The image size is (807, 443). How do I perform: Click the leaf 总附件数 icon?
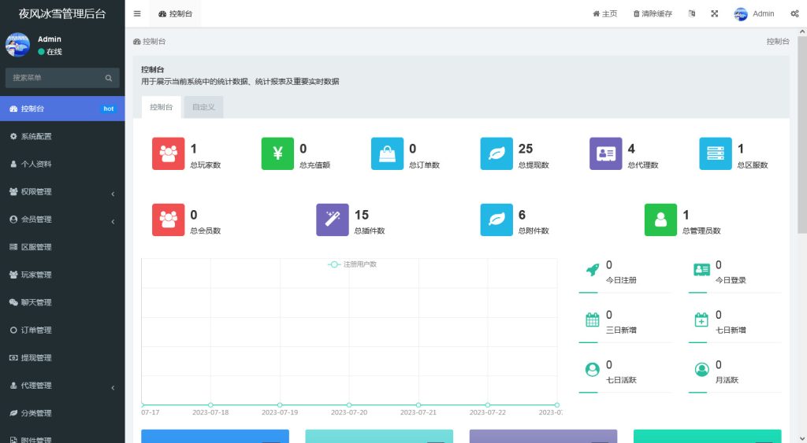pyautogui.click(x=496, y=220)
